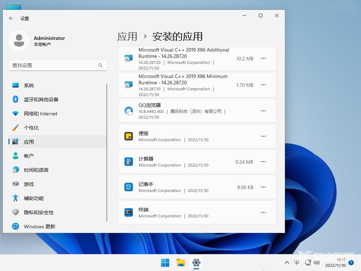Click the back arrow in Settings
The width and height of the screenshot is (361, 271).
coord(11,18)
